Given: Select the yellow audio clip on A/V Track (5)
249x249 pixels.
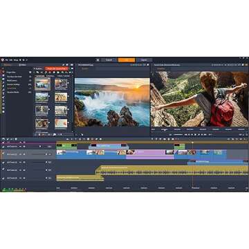Looking at the screenshot, I should tap(80, 178).
